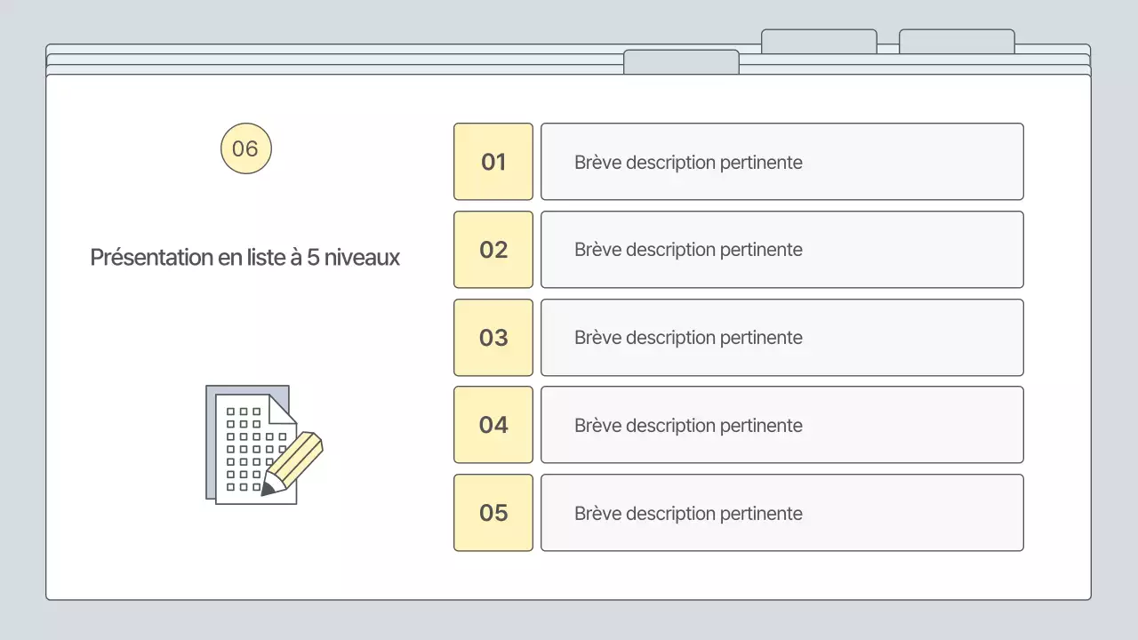Pick the yellow 04 number box
The image size is (1138, 640).
[x=493, y=425]
